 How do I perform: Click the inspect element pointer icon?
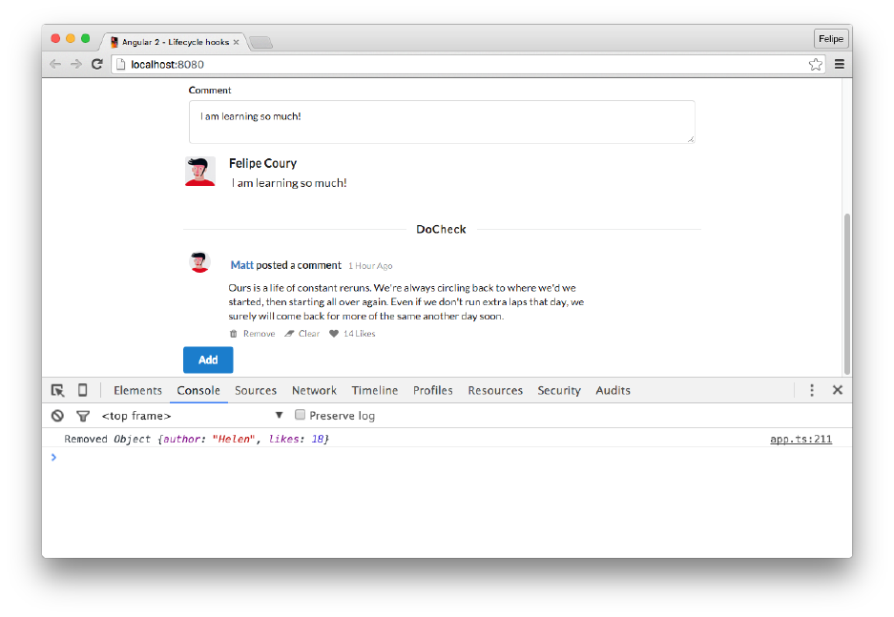57,390
